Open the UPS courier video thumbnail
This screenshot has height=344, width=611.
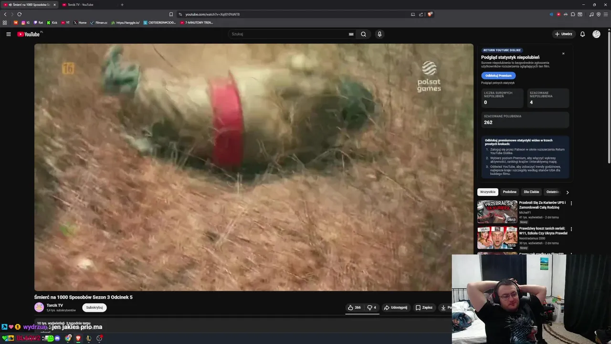497,212
